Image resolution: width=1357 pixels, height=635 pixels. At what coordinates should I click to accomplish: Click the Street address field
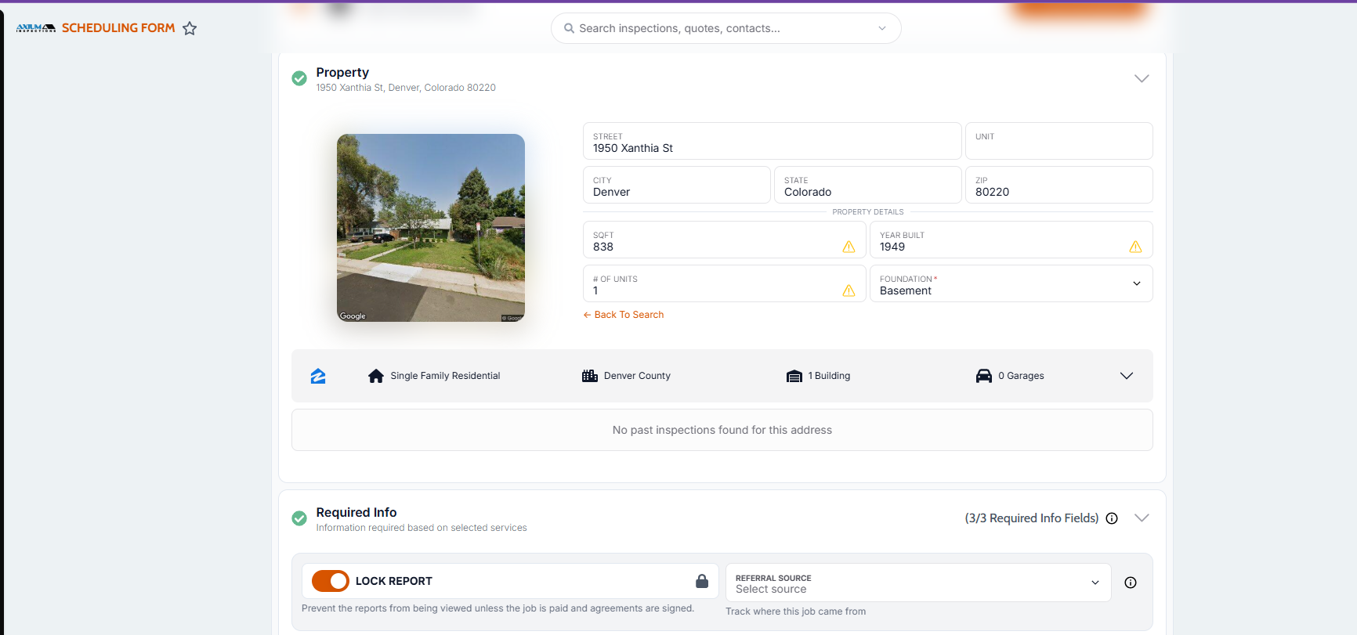[x=772, y=141]
